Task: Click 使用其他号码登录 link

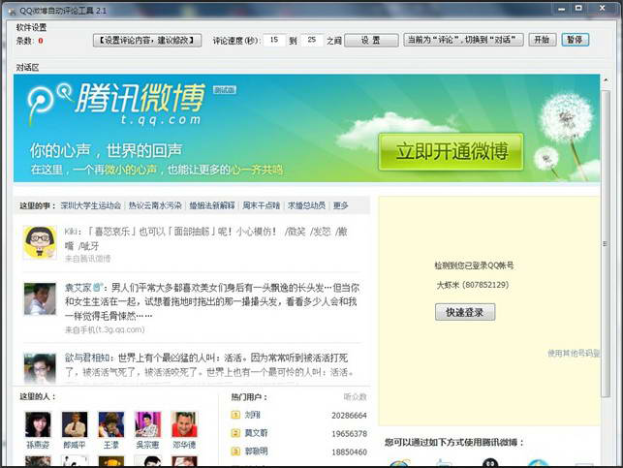Action: [574, 353]
